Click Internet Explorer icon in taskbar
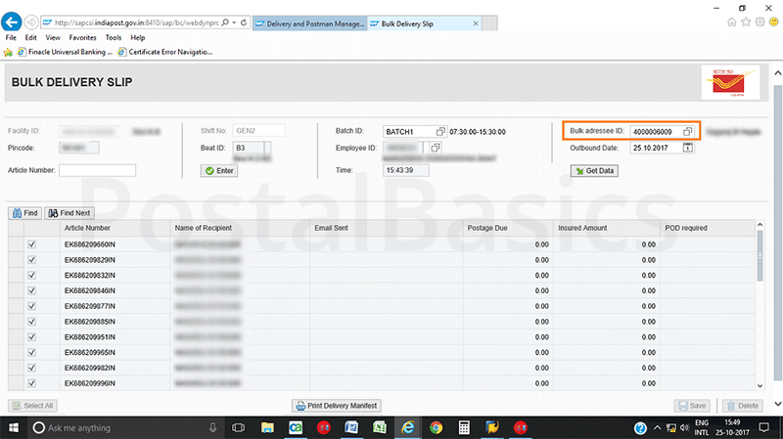Screen dimensions: 783x439 [406, 427]
